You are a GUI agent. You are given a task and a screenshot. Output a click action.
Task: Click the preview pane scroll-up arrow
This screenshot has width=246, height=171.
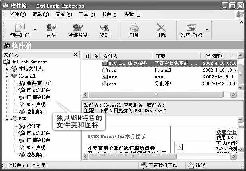tap(240, 120)
